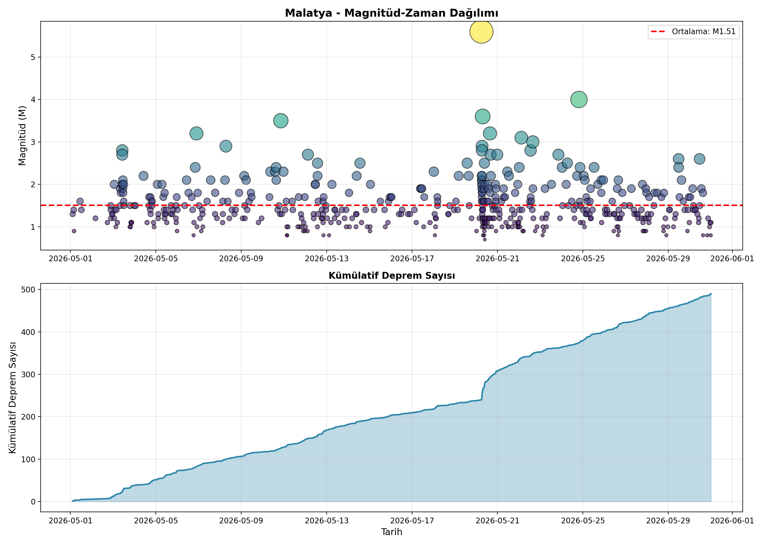The width and height of the screenshot is (764, 546).
Task: Select '2026-05-09' under the magnitude chart
Action: point(241,259)
